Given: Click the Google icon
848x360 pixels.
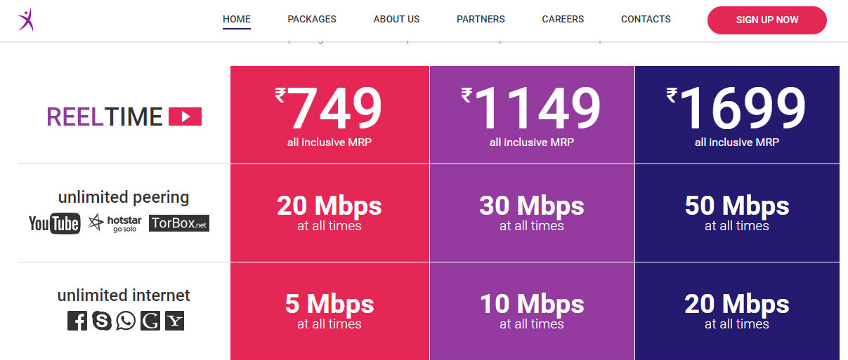Looking at the screenshot, I should pyautogui.click(x=150, y=321).
